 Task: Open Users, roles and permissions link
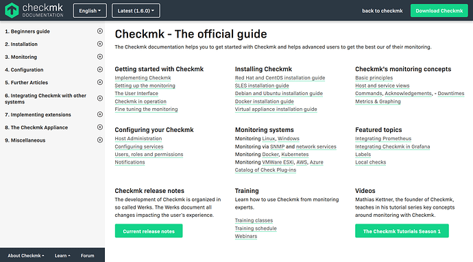coord(149,155)
